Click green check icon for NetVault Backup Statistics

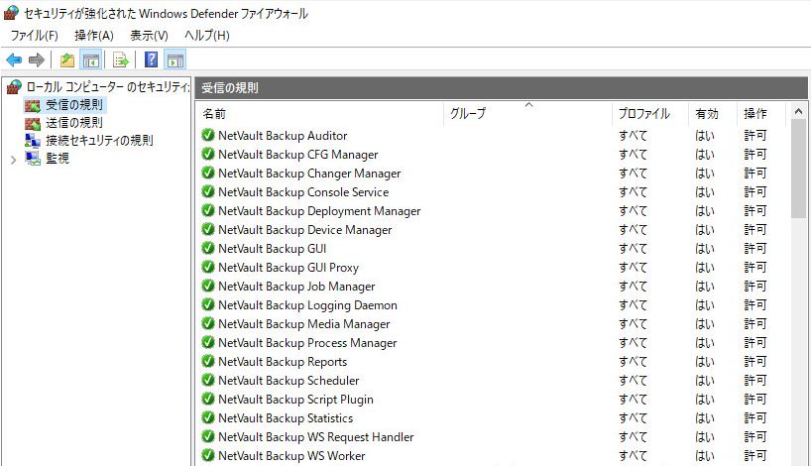point(208,417)
